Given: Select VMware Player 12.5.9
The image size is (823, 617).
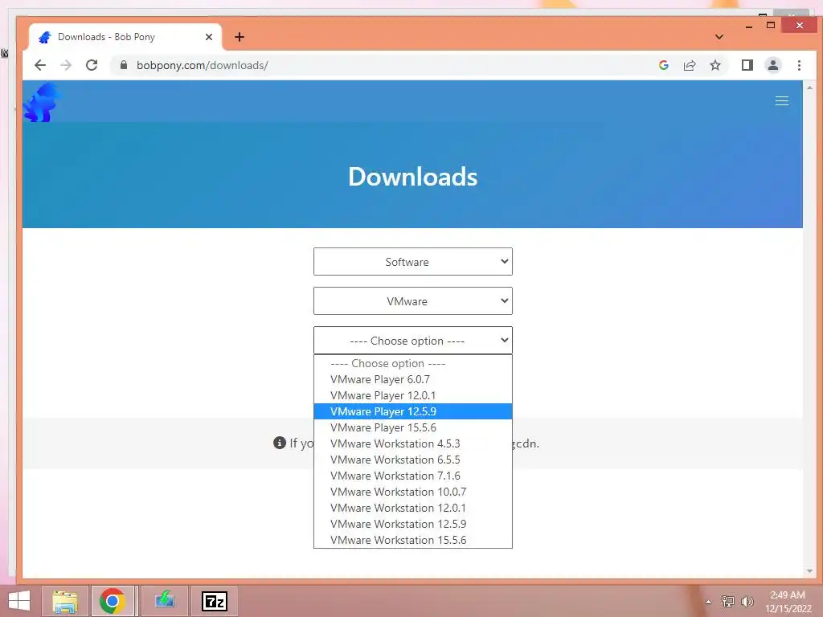Looking at the screenshot, I should click(413, 411).
